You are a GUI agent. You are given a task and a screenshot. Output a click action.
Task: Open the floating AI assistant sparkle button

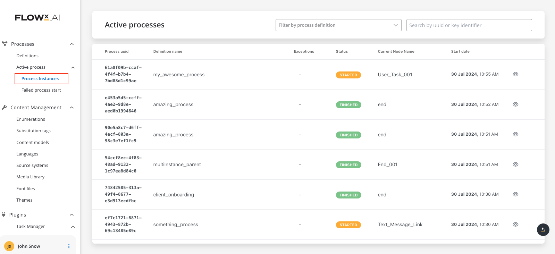click(x=543, y=230)
